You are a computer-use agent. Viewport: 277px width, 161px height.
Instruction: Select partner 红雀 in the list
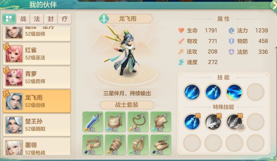click(x=37, y=54)
